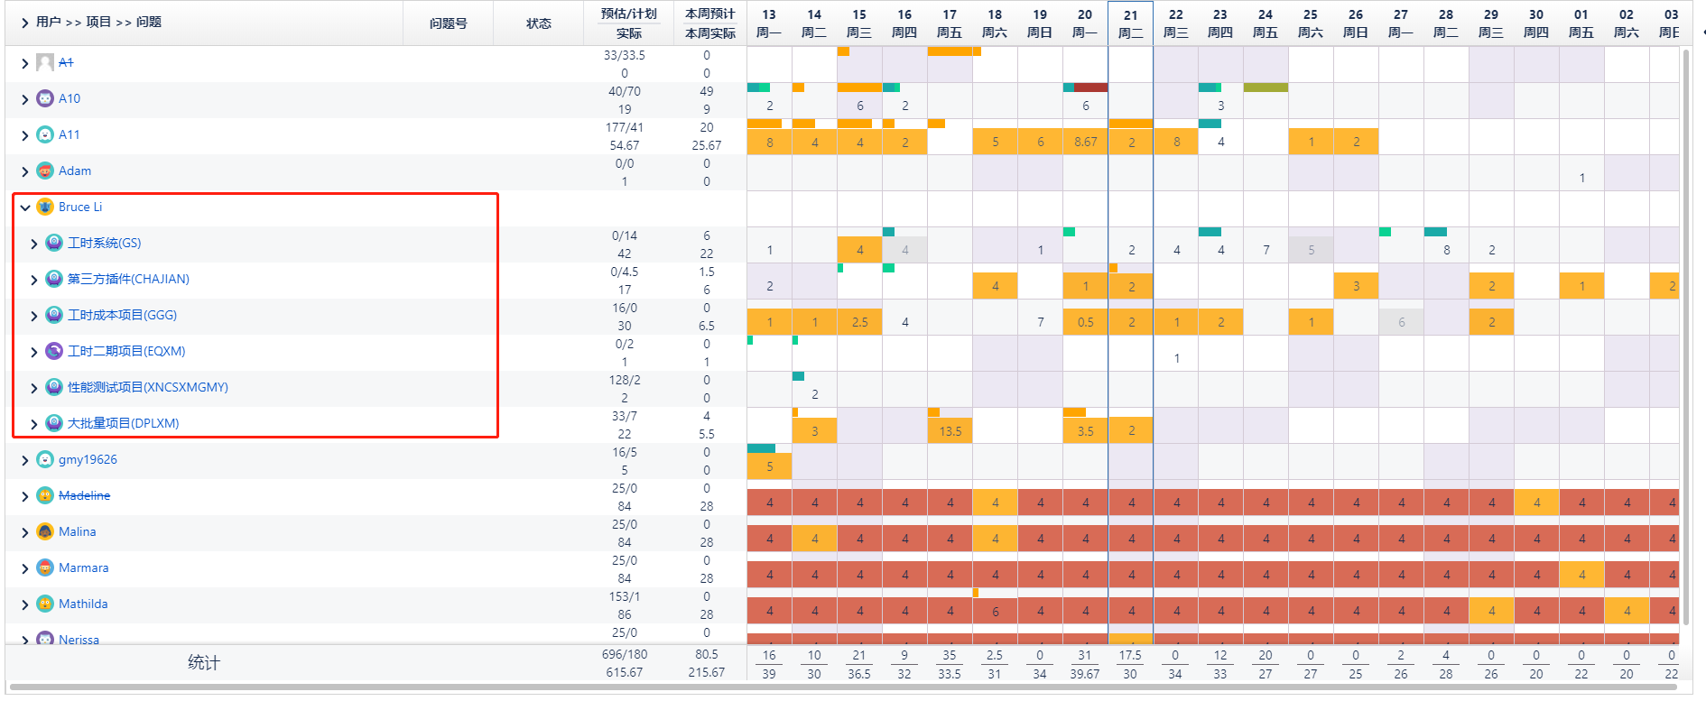Click the 状态 column header
Image resolution: width=1706 pixels, height=701 pixels.
[x=539, y=23]
